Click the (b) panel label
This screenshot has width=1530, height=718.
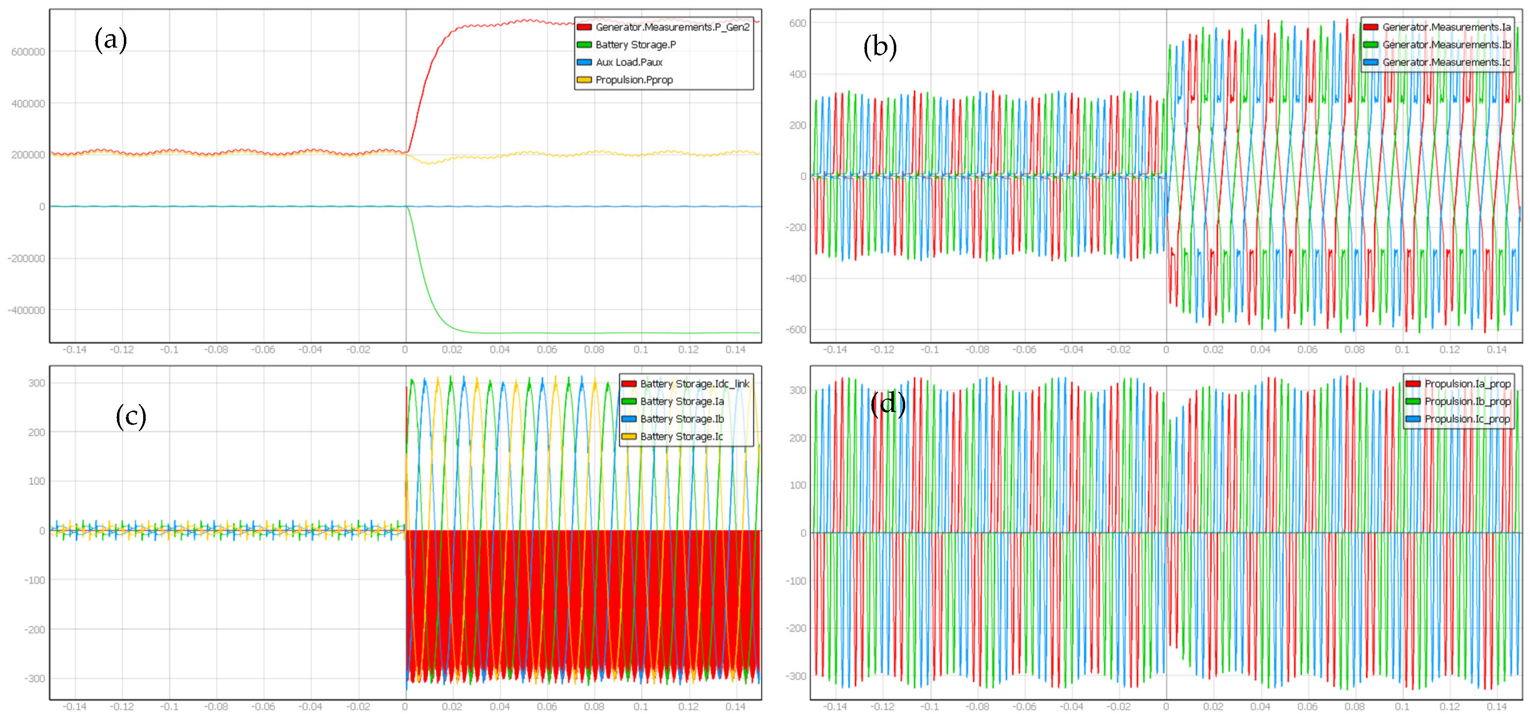879,48
